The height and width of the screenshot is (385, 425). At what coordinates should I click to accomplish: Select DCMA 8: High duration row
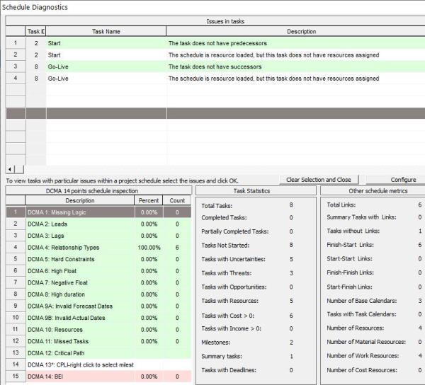[98, 294]
